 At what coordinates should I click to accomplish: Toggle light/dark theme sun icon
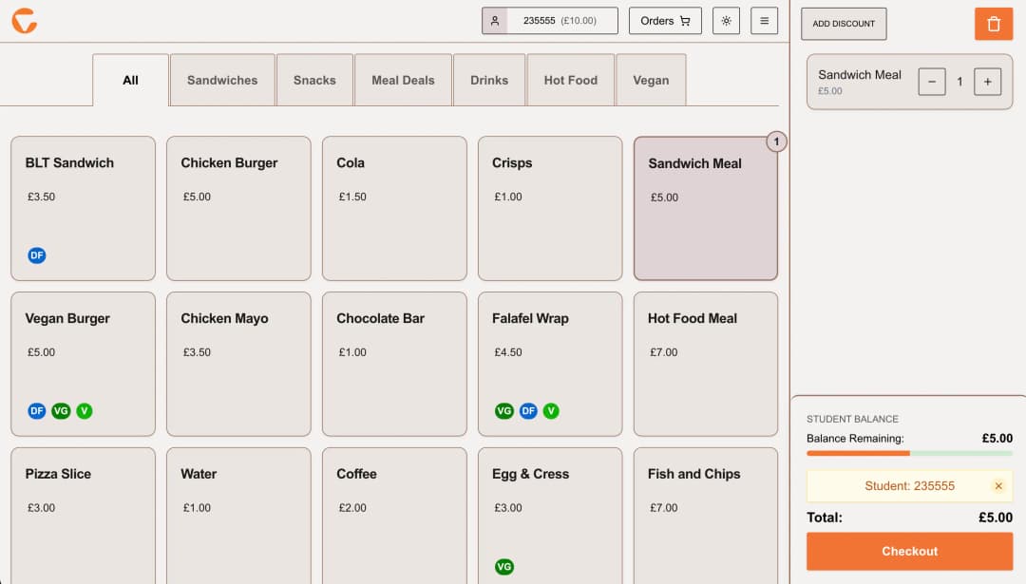click(x=727, y=21)
